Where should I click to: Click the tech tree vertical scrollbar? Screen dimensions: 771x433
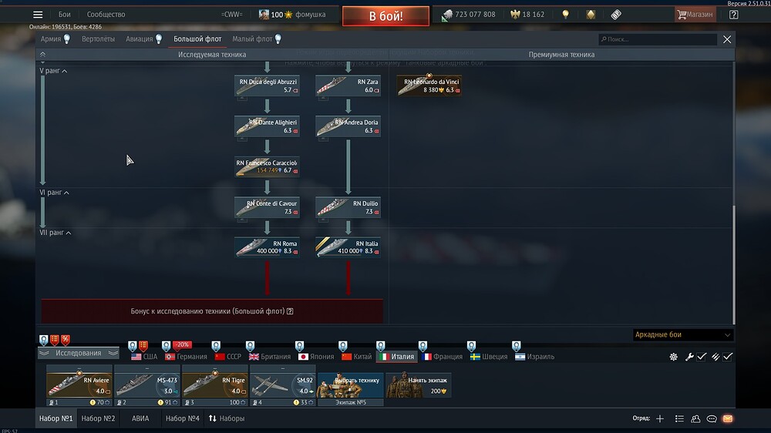point(733,264)
